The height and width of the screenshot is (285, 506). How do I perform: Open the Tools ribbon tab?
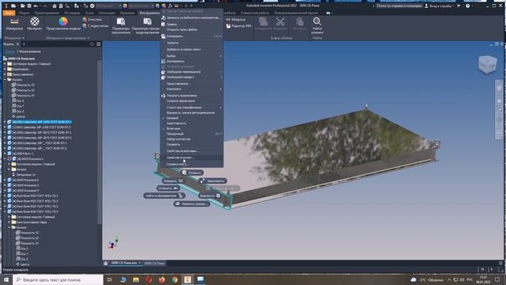(x=149, y=13)
